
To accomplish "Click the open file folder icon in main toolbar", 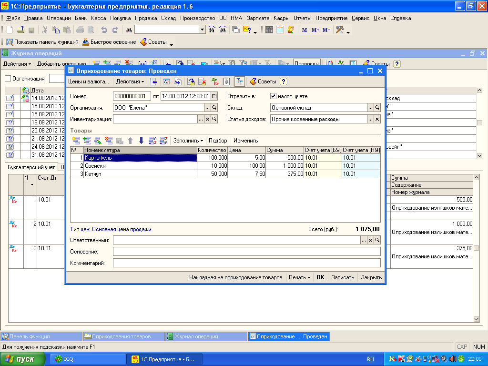I will coord(20,30).
